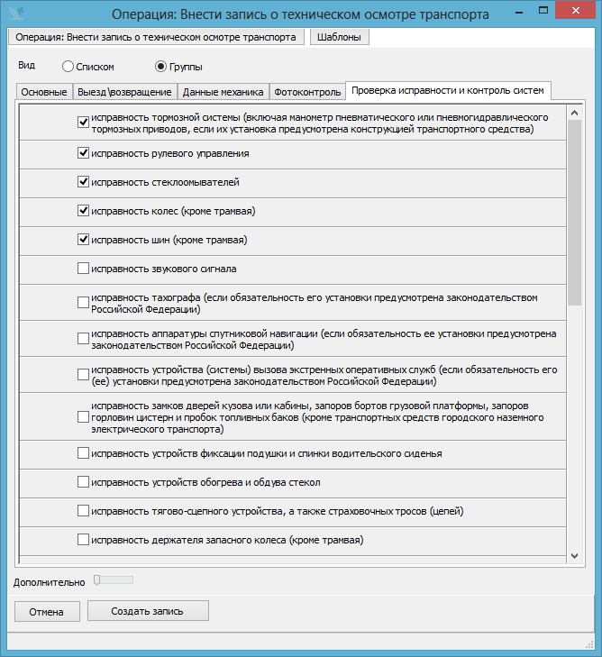Image resolution: width=602 pixels, height=657 pixels.
Task: Maximize the operation window
Action: 543,11
